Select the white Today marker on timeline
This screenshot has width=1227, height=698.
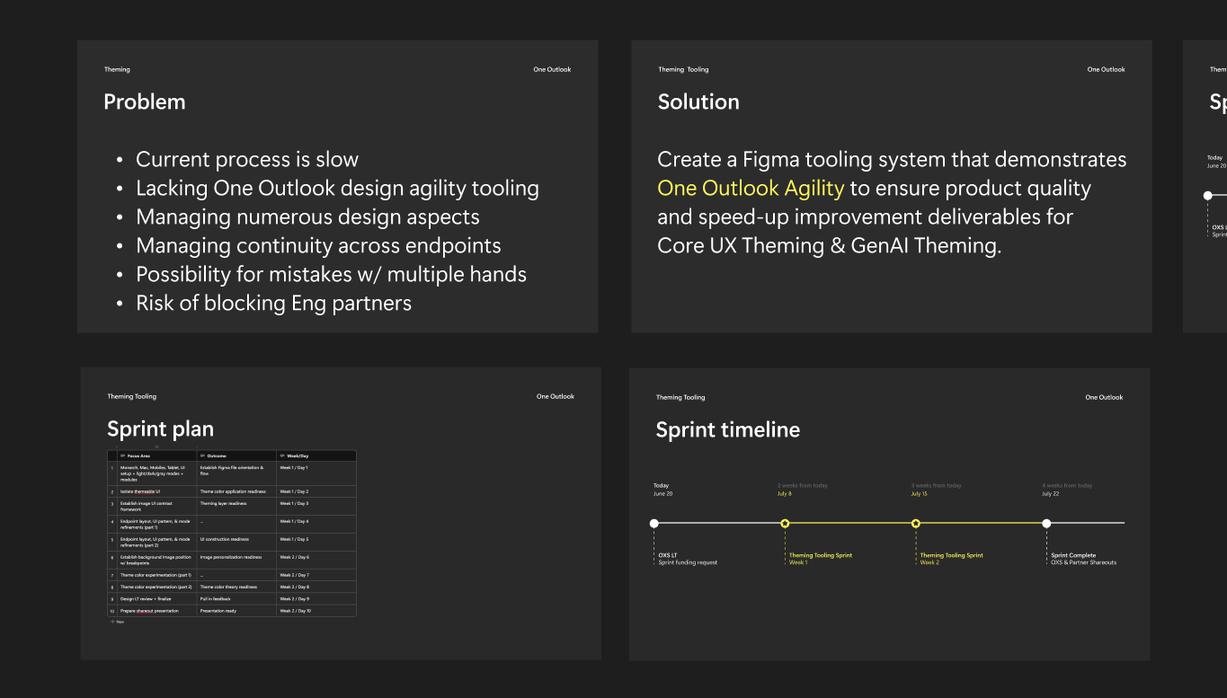(x=654, y=523)
